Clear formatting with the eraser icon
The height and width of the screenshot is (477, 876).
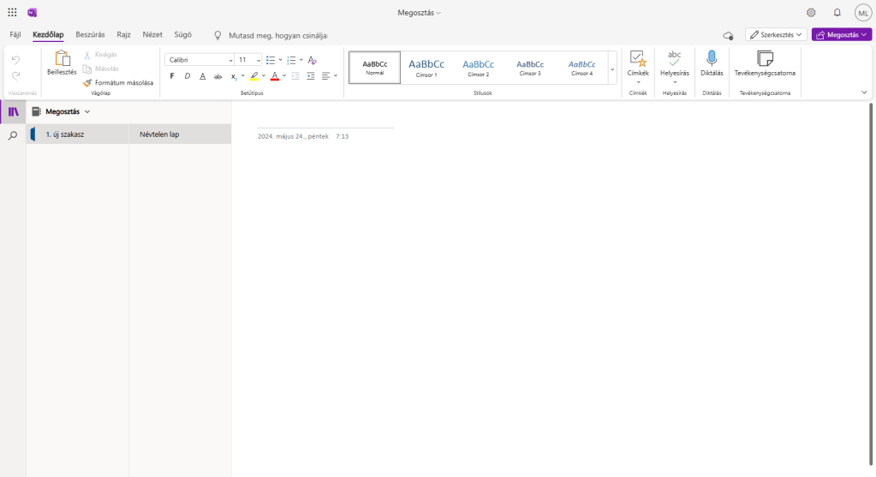[313, 60]
